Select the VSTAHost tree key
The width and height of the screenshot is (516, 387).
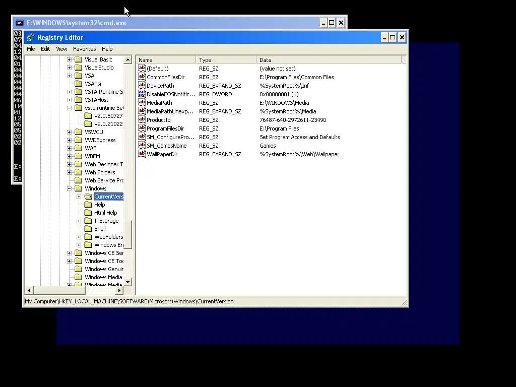pos(96,100)
